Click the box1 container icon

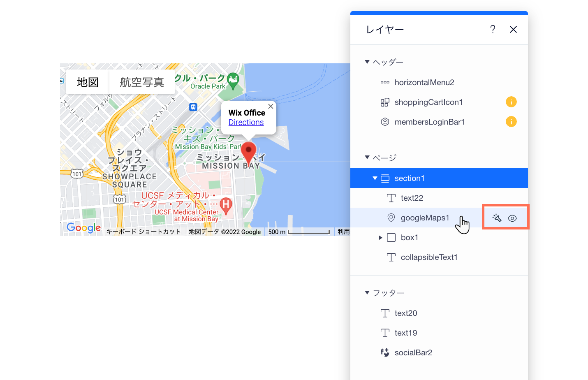(x=391, y=237)
